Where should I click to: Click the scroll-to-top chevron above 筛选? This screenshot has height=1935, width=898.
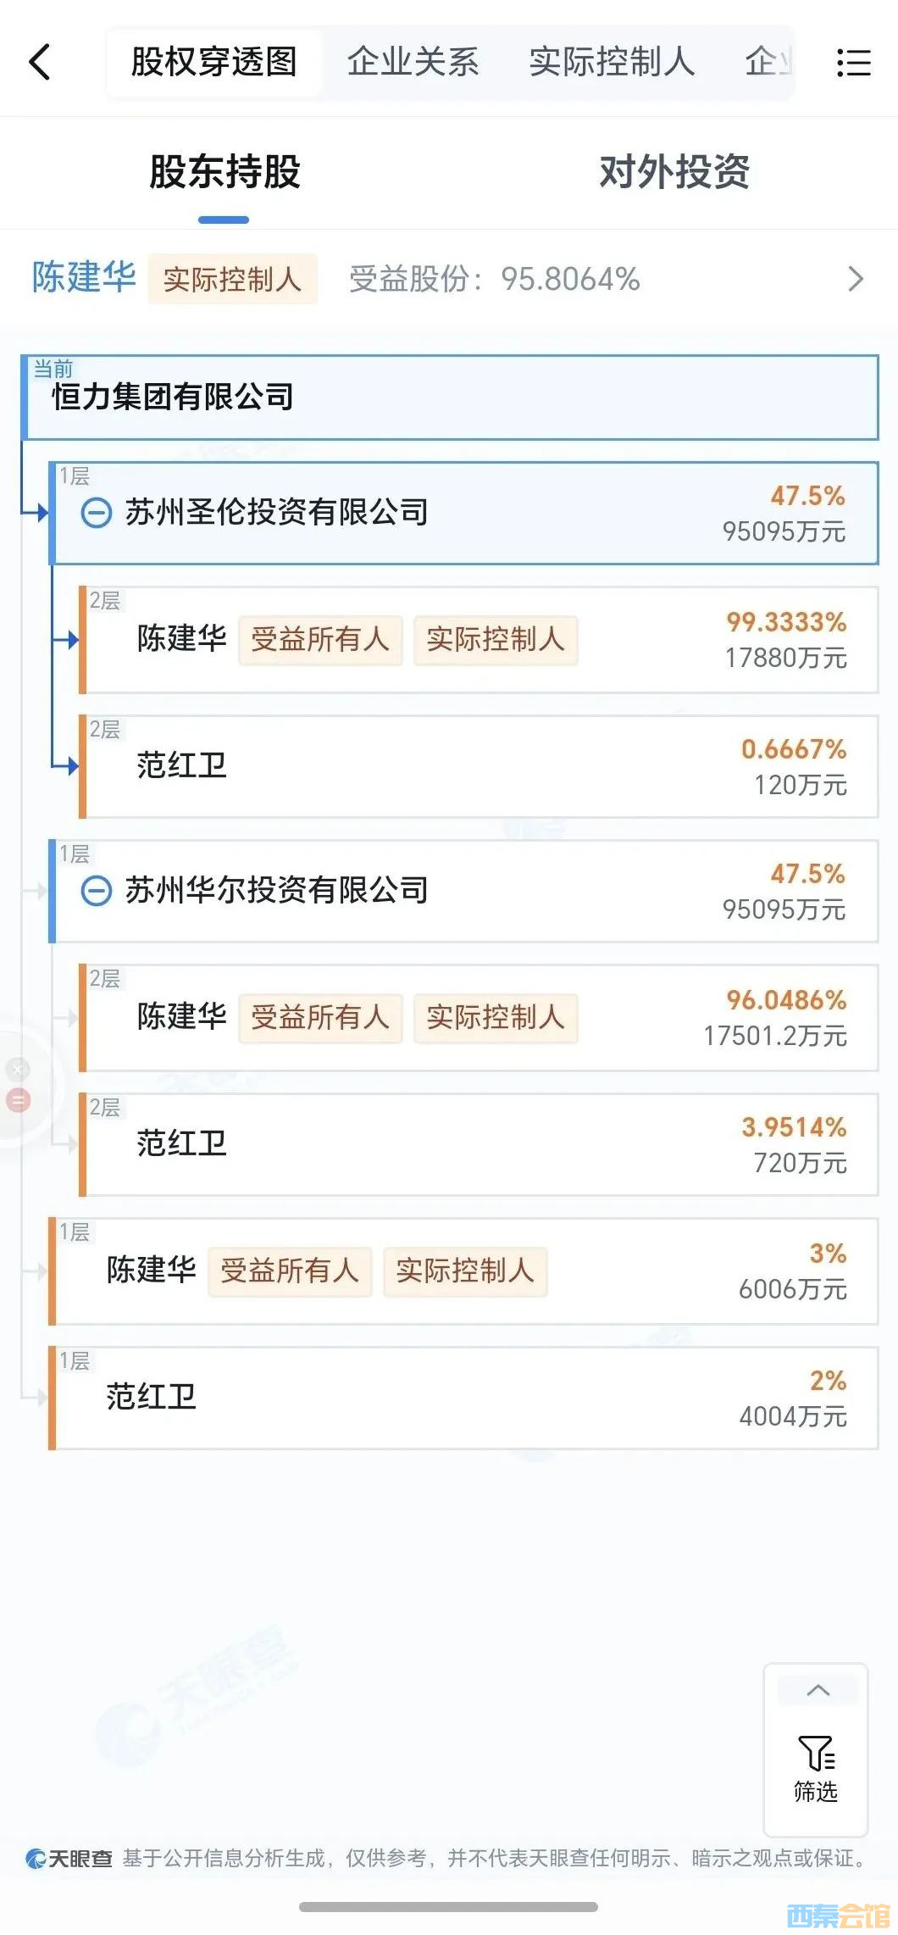point(818,1690)
